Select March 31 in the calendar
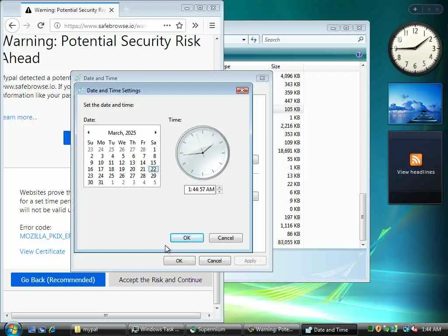448x336 pixels. (101, 182)
